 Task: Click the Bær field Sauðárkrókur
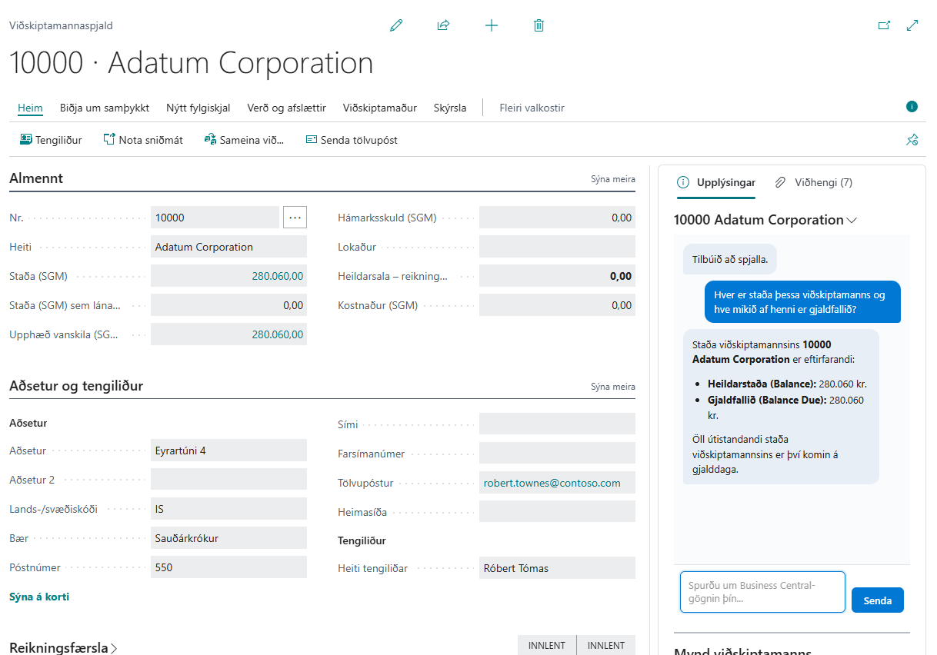pyautogui.click(x=228, y=538)
